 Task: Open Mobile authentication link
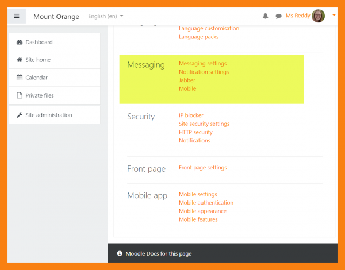(206, 203)
